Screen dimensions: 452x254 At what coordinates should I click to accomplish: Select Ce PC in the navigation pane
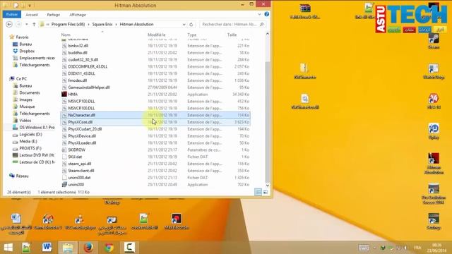(21, 78)
